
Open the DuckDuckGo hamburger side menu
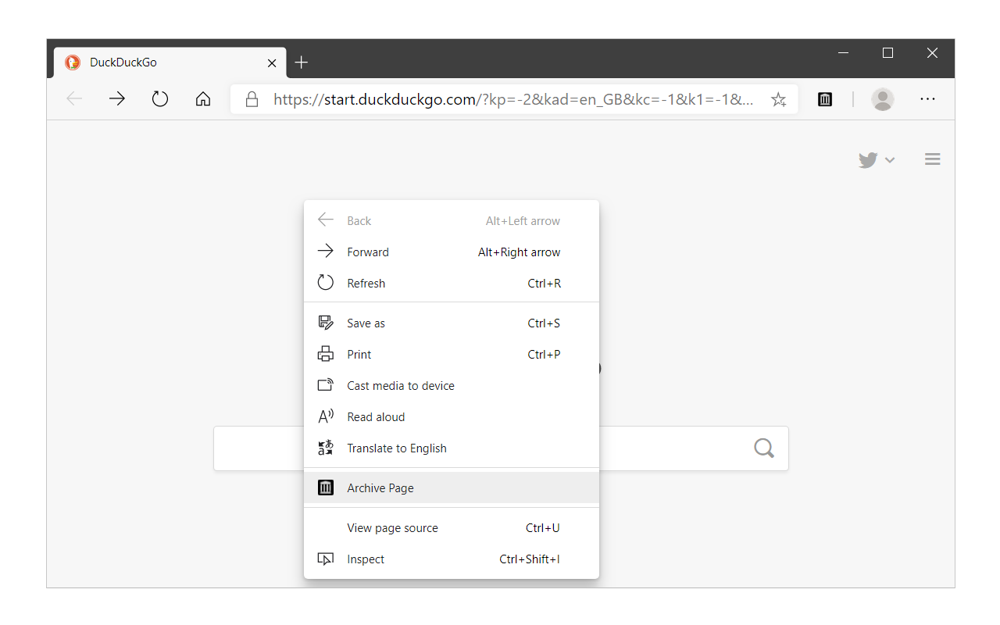click(932, 159)
